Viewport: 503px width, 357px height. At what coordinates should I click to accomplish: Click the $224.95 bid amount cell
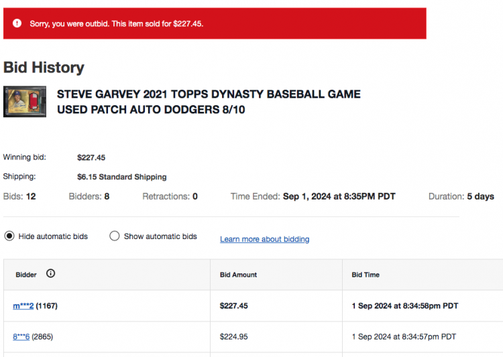(x=234, y=336)
